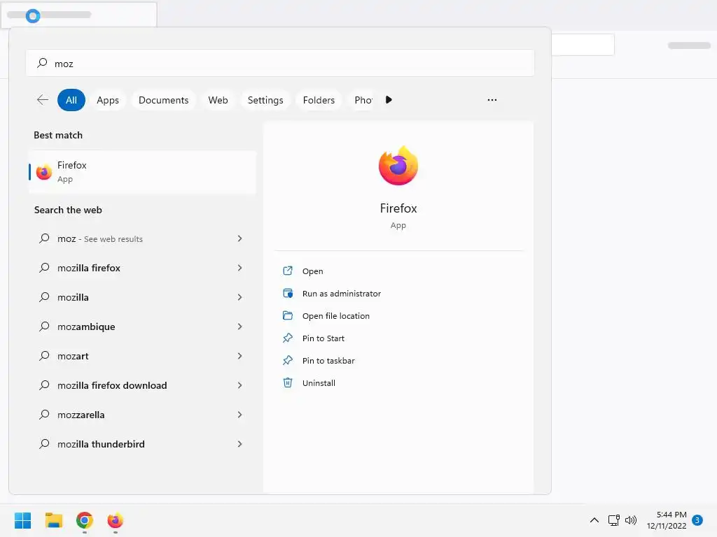717x537 pixels.
Task: Open the Windows Start button
Action: click(23, 520)
